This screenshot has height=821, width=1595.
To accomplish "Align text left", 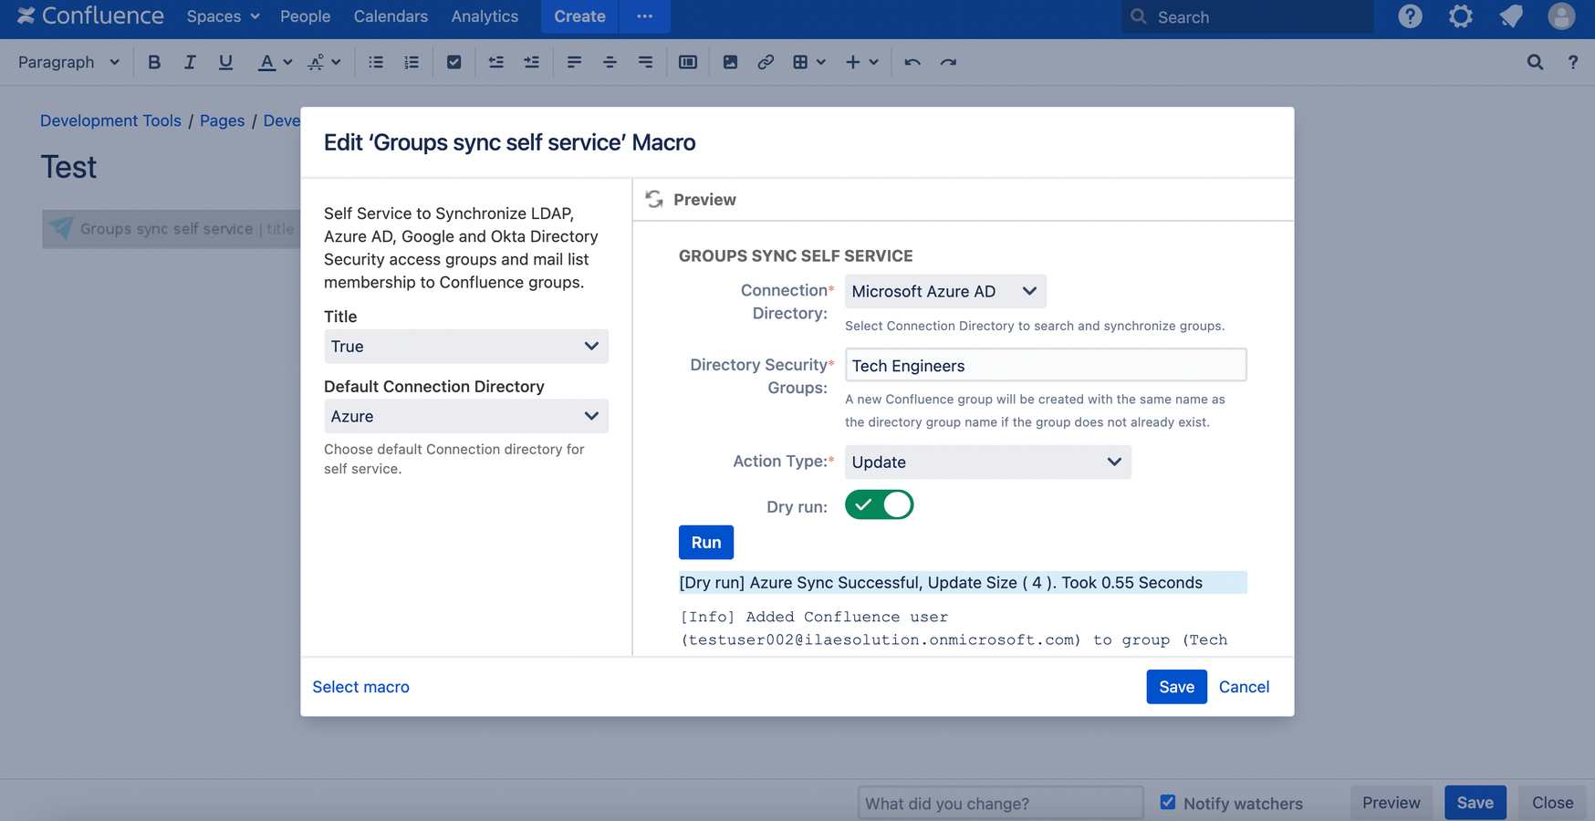I will 574,62.
